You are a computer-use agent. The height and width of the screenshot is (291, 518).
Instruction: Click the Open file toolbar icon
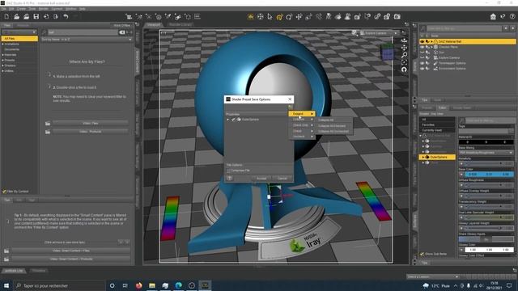point(16,16)
